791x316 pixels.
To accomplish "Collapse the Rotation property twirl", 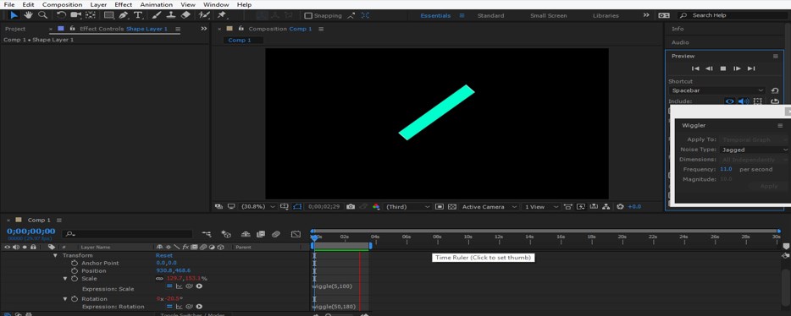I will point(65,299).
